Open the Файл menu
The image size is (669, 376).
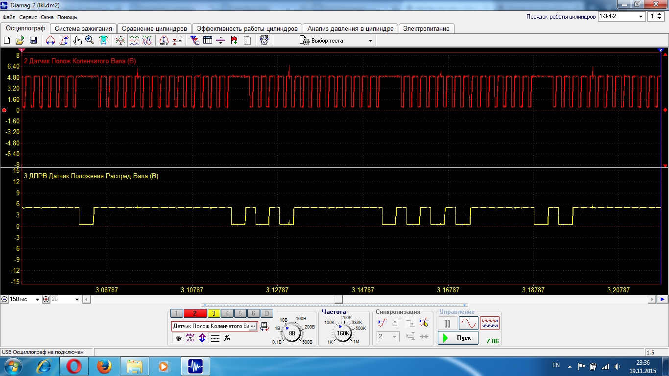tap(9, 17)
